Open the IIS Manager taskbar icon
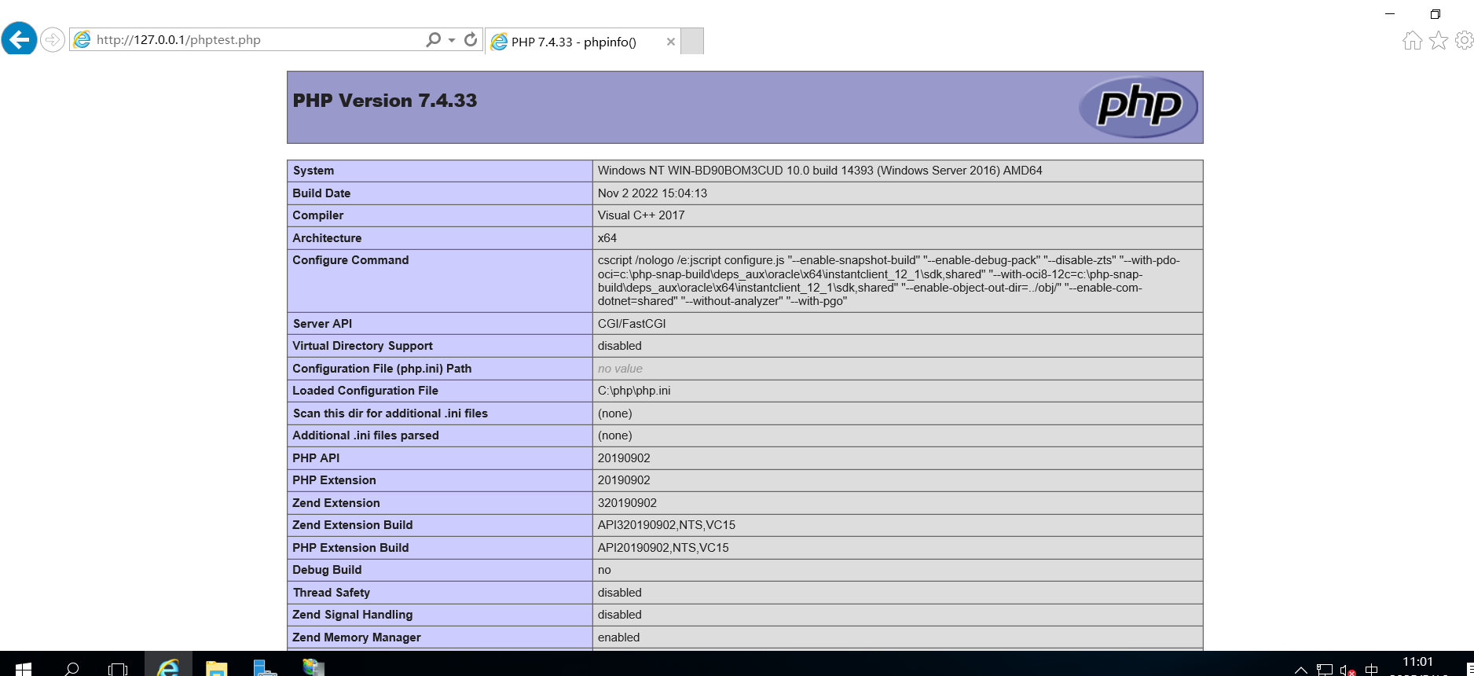Viewport: 1474px width, 676px height. pyautogui.click(x=313, y=667)
